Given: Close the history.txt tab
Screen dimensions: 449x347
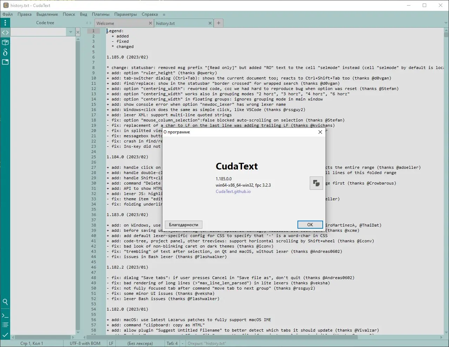Looking at the screenshot, I should click(210, 23).
